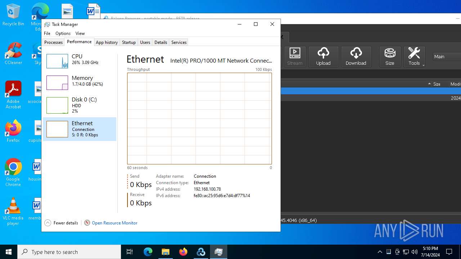This screenshot has width=461, height=259.
Task: Switch to the Processes tab
Action: click(x=54, y=42)
